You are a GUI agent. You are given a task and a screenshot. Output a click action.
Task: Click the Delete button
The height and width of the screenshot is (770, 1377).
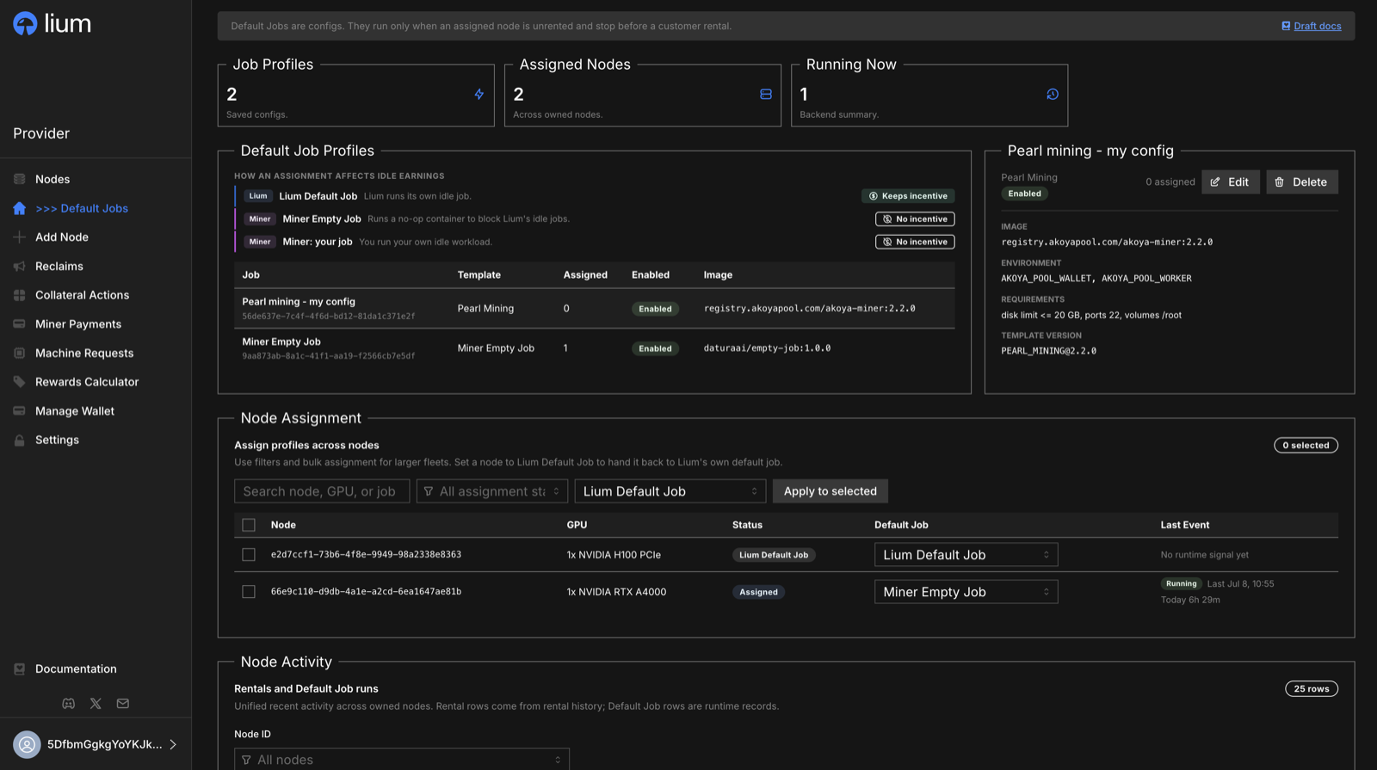pyautogui.click(x=1302, y=182)
